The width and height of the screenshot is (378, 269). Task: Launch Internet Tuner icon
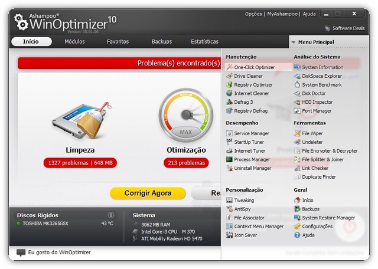[x=230, y=151]
